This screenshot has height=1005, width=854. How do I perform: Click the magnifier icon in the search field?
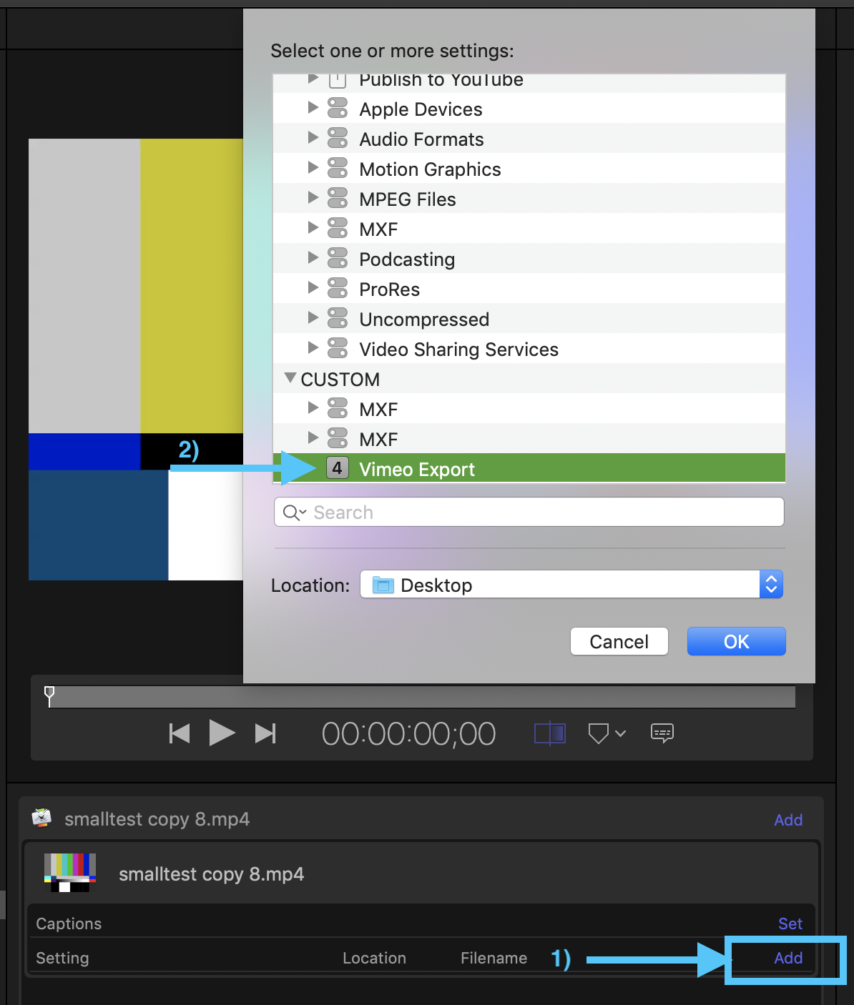[x=292, y=512]
